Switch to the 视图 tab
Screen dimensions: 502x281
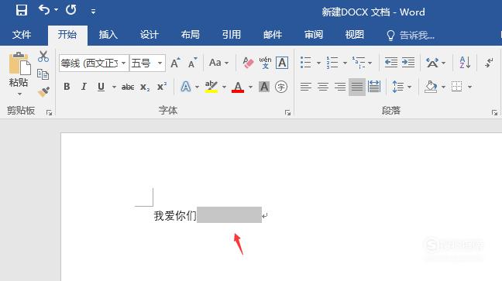pyautogui.click(x=354, y=35)
